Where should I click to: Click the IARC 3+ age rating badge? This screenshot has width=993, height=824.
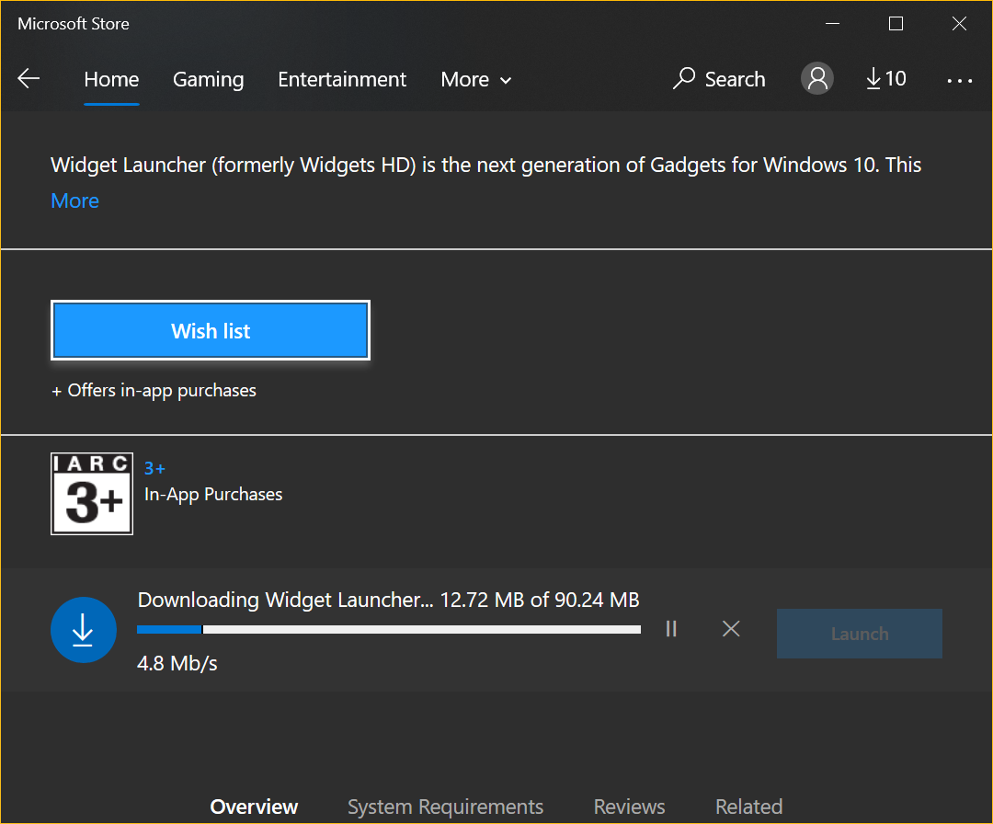[92, 494]
